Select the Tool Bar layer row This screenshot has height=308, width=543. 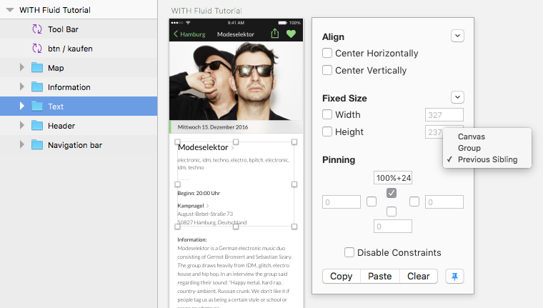pyautogui.click(x=79, y=29)
